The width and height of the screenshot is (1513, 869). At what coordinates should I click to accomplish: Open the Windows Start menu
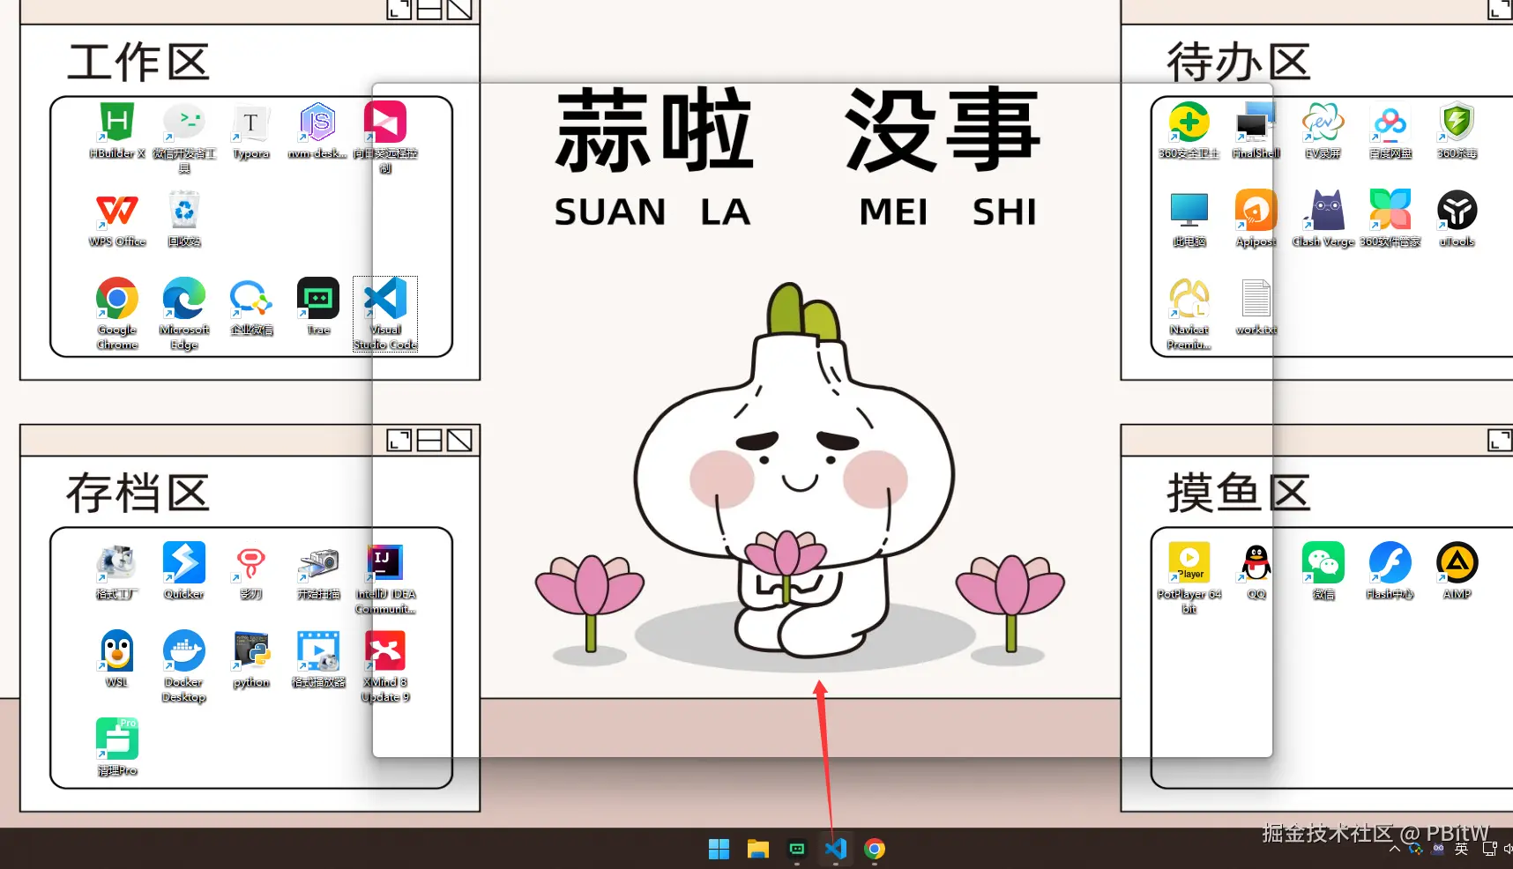719,849
